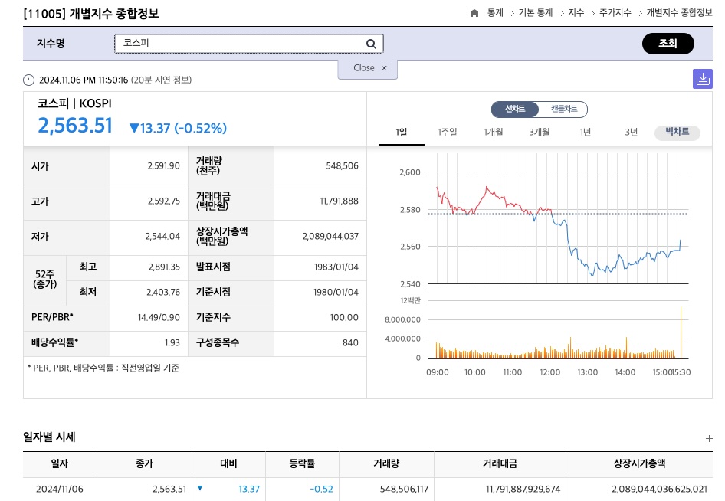Go to 개별지수 종합정보 breadcrumb link

click(x=679, y=13)
